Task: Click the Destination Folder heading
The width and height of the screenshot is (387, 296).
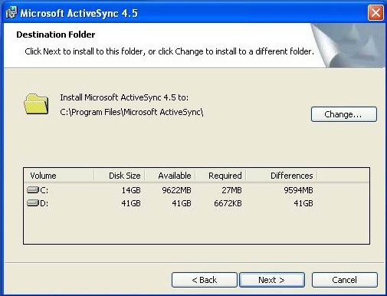Action: pyautogui.click(x=56, y=35)
